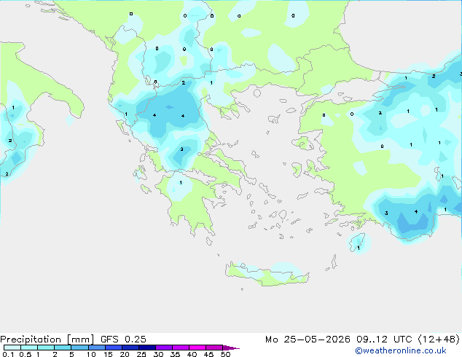Pick the 40–45 mm magenta legend swatch

197,348
